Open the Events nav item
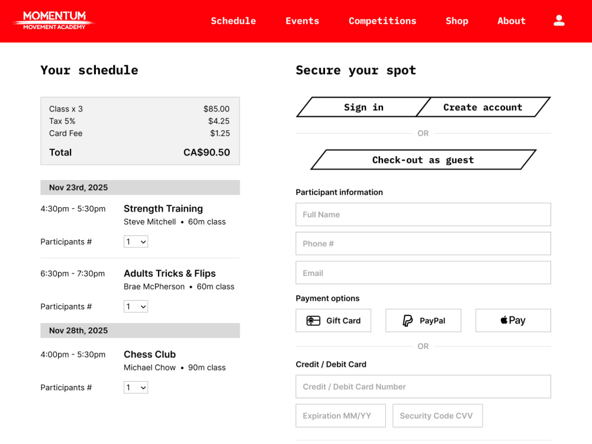The width and height of the screenshot is (592, 444). (302, 21)
